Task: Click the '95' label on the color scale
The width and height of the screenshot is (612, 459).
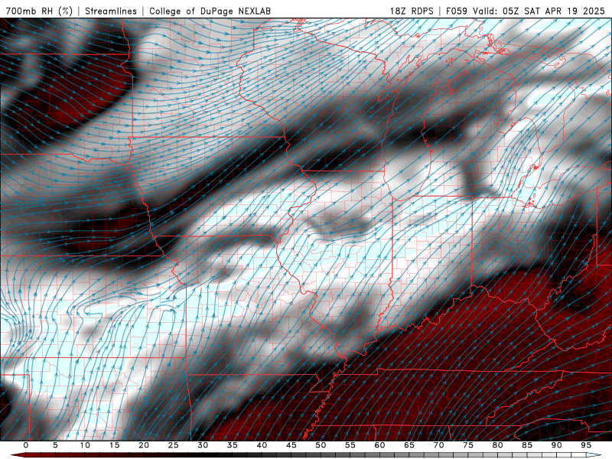Action: 586,445
